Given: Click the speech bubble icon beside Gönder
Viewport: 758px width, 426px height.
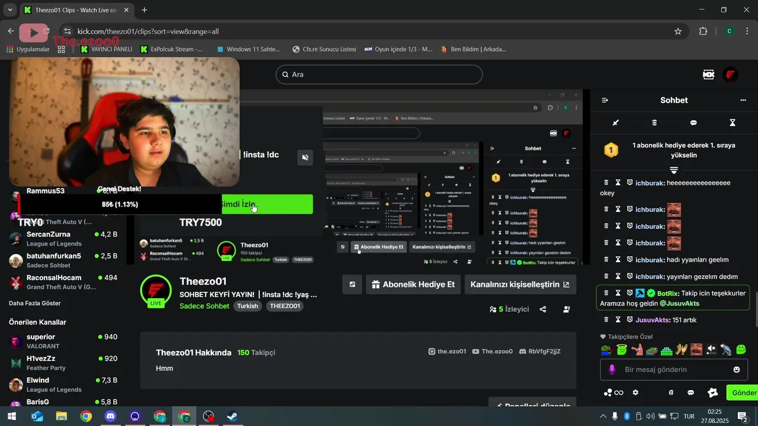Looking at the screenshot, I should (x=690, y=393).
